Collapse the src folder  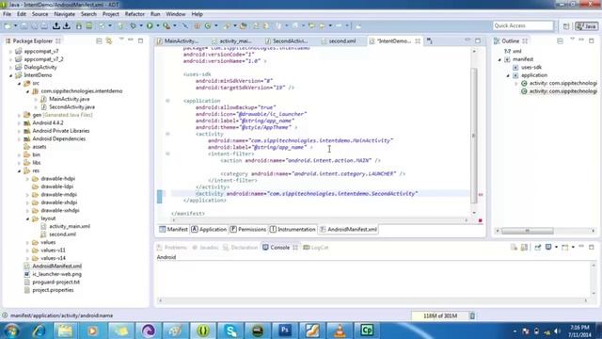point(19,84)
